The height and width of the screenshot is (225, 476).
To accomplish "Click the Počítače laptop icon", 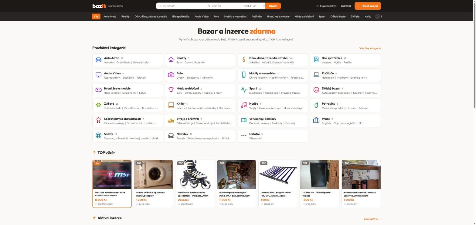I will click(x=316, y=75).
